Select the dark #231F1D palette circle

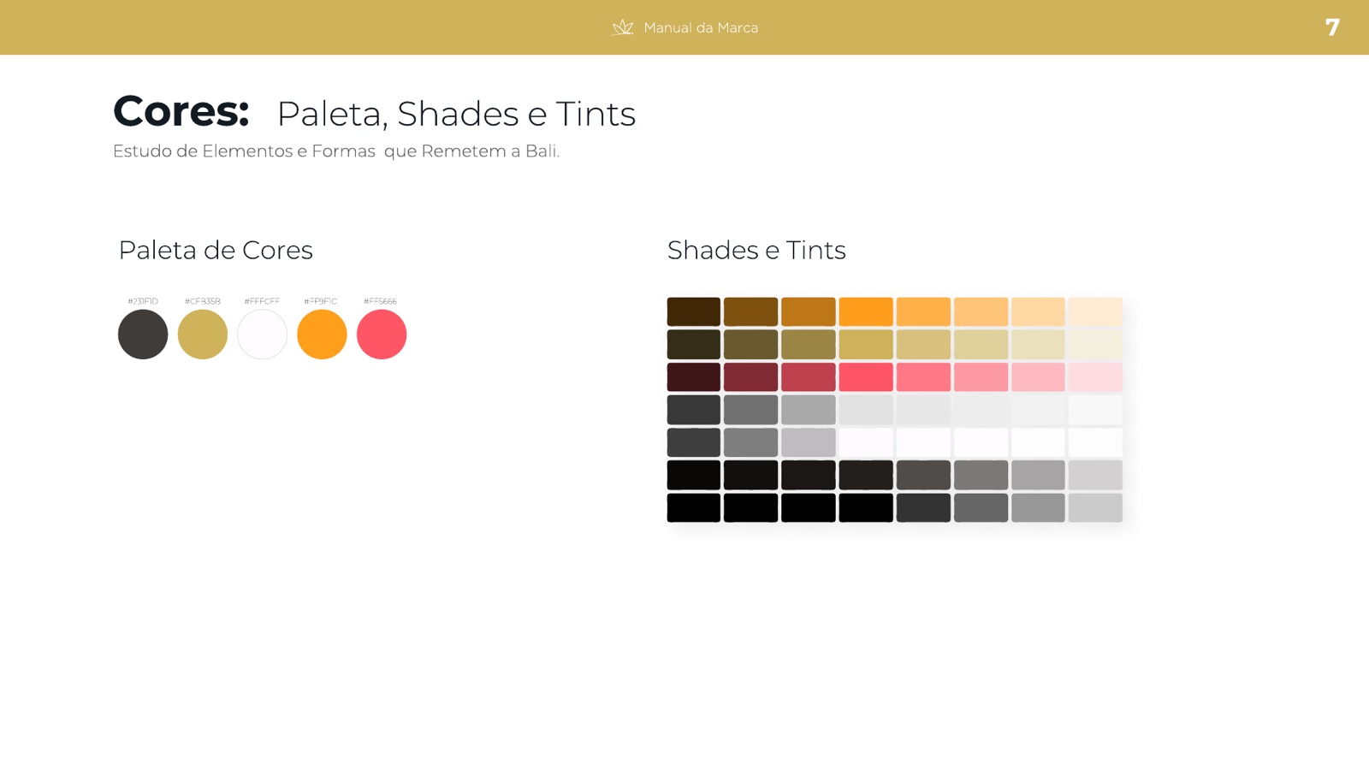click(x=143, y=334)
